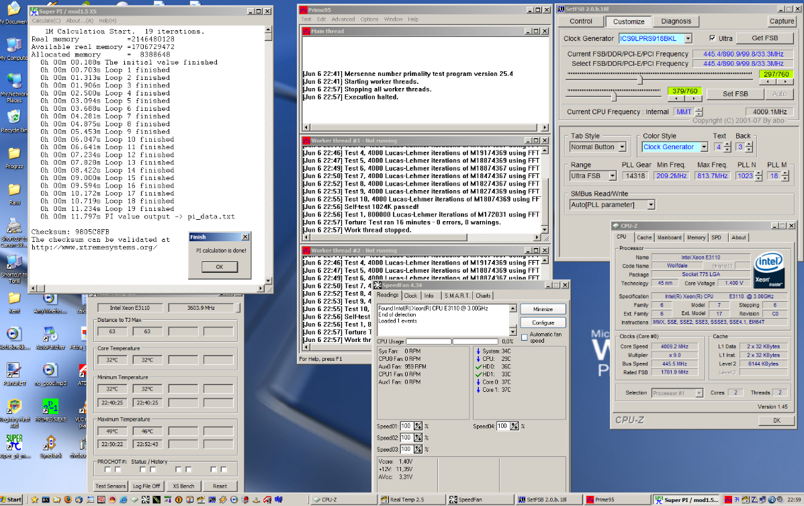Open the Calculate menu in Super PI
Screen dimensions: 804x506
pyautogui.click(x=46, y=21)
